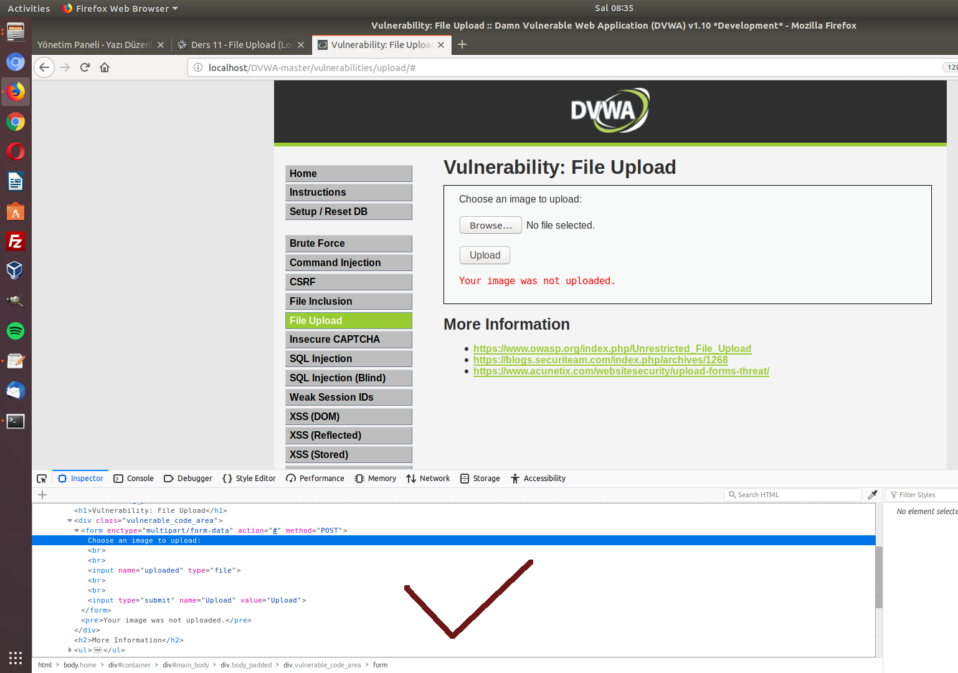The height and width of the screenshot is (673, 958).
Task: Click the Search HTML field
Action: coord(793,495)
